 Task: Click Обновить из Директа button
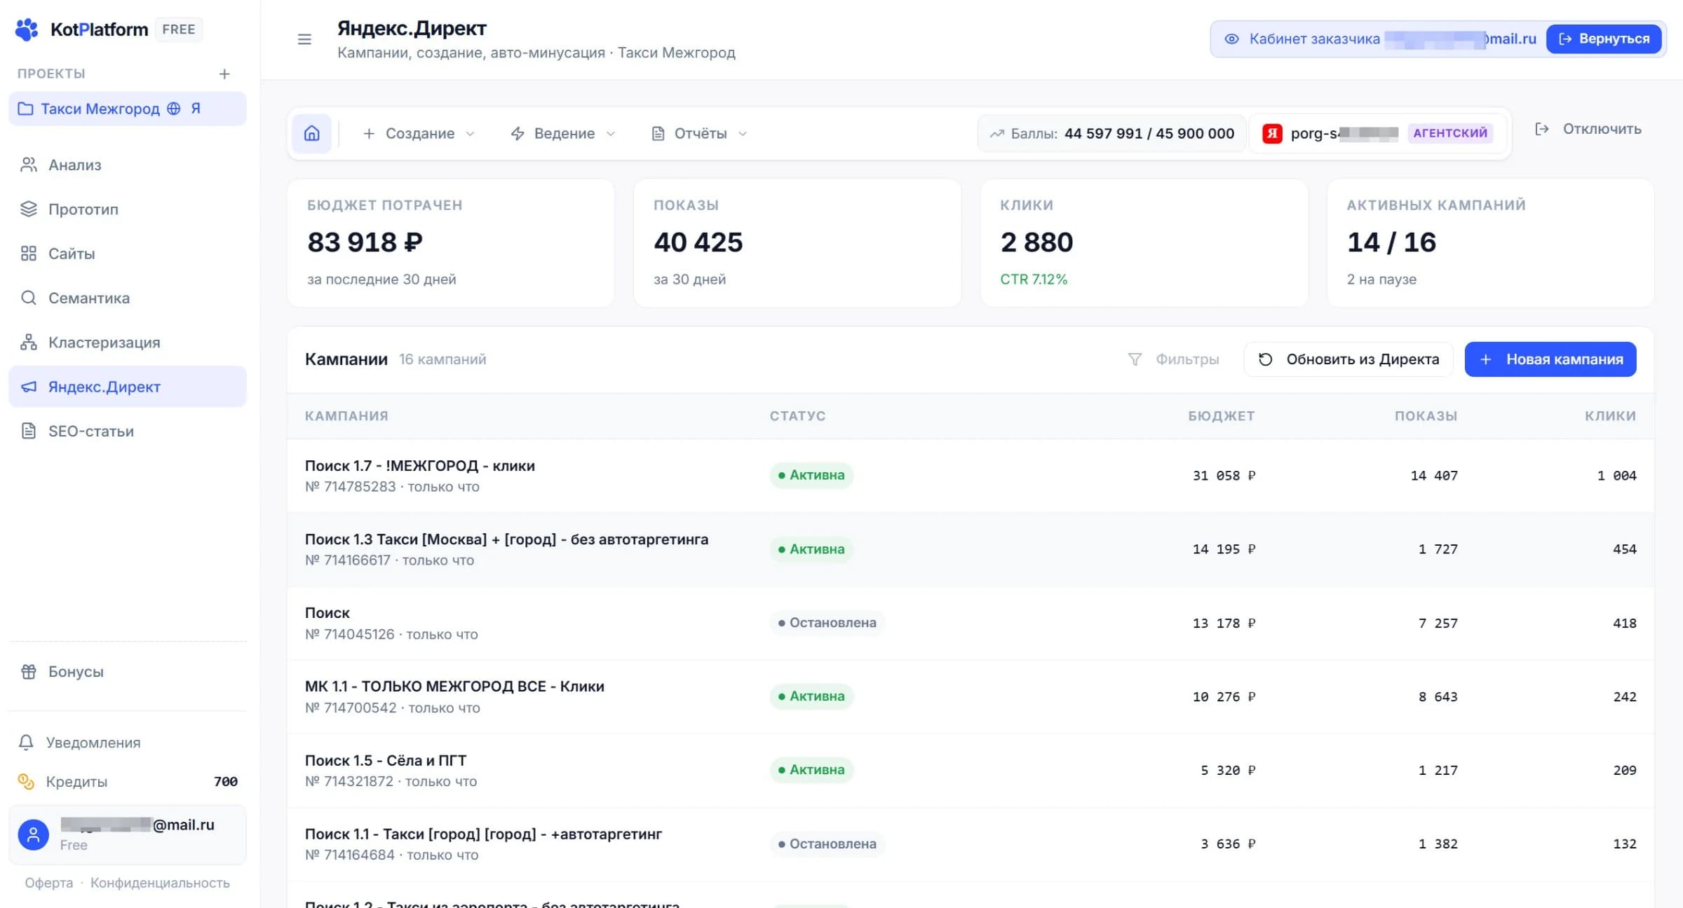1349,359
